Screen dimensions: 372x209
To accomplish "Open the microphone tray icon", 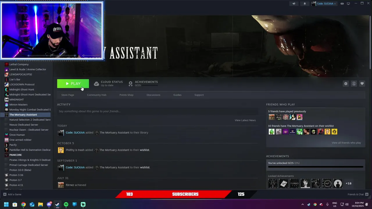I will (x=328, y=204).
